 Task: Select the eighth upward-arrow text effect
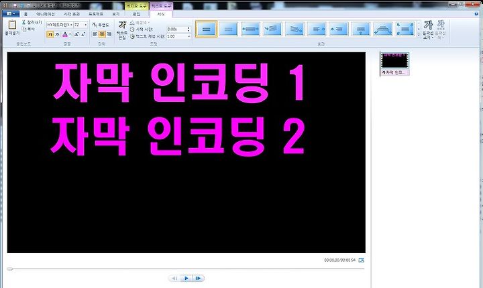point(361,29)
